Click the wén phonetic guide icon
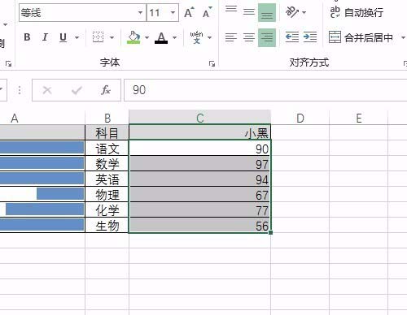Image resolution: width=407 pixels, height=315 pixels. 196,37
